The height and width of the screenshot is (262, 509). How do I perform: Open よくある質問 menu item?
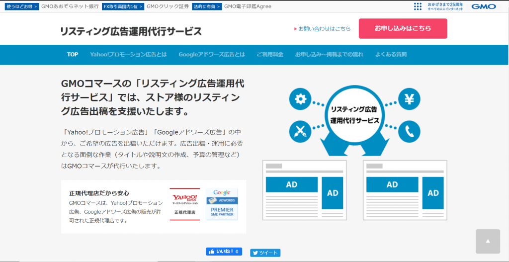[x=391, y=55]
